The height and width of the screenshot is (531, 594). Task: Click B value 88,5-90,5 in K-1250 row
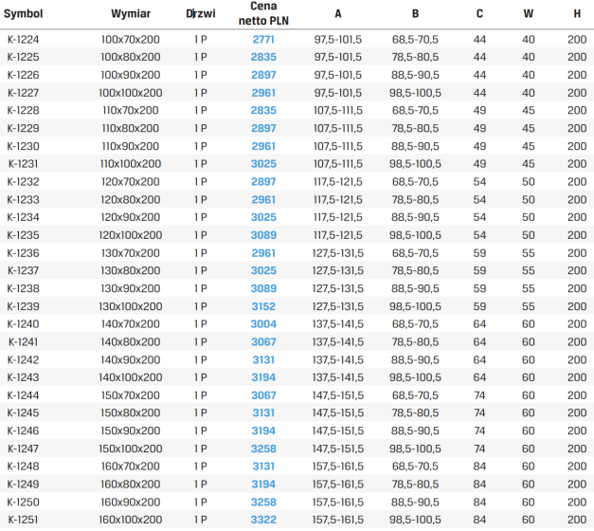[415, 503]
